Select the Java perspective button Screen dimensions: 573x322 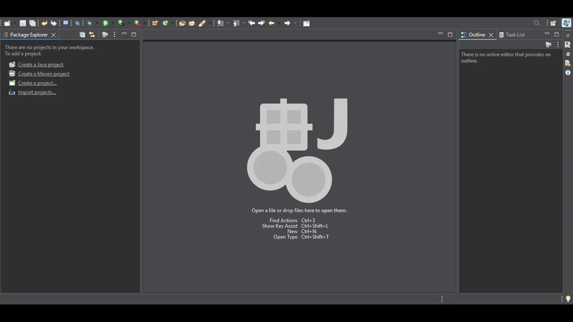(x=566, y=23)
